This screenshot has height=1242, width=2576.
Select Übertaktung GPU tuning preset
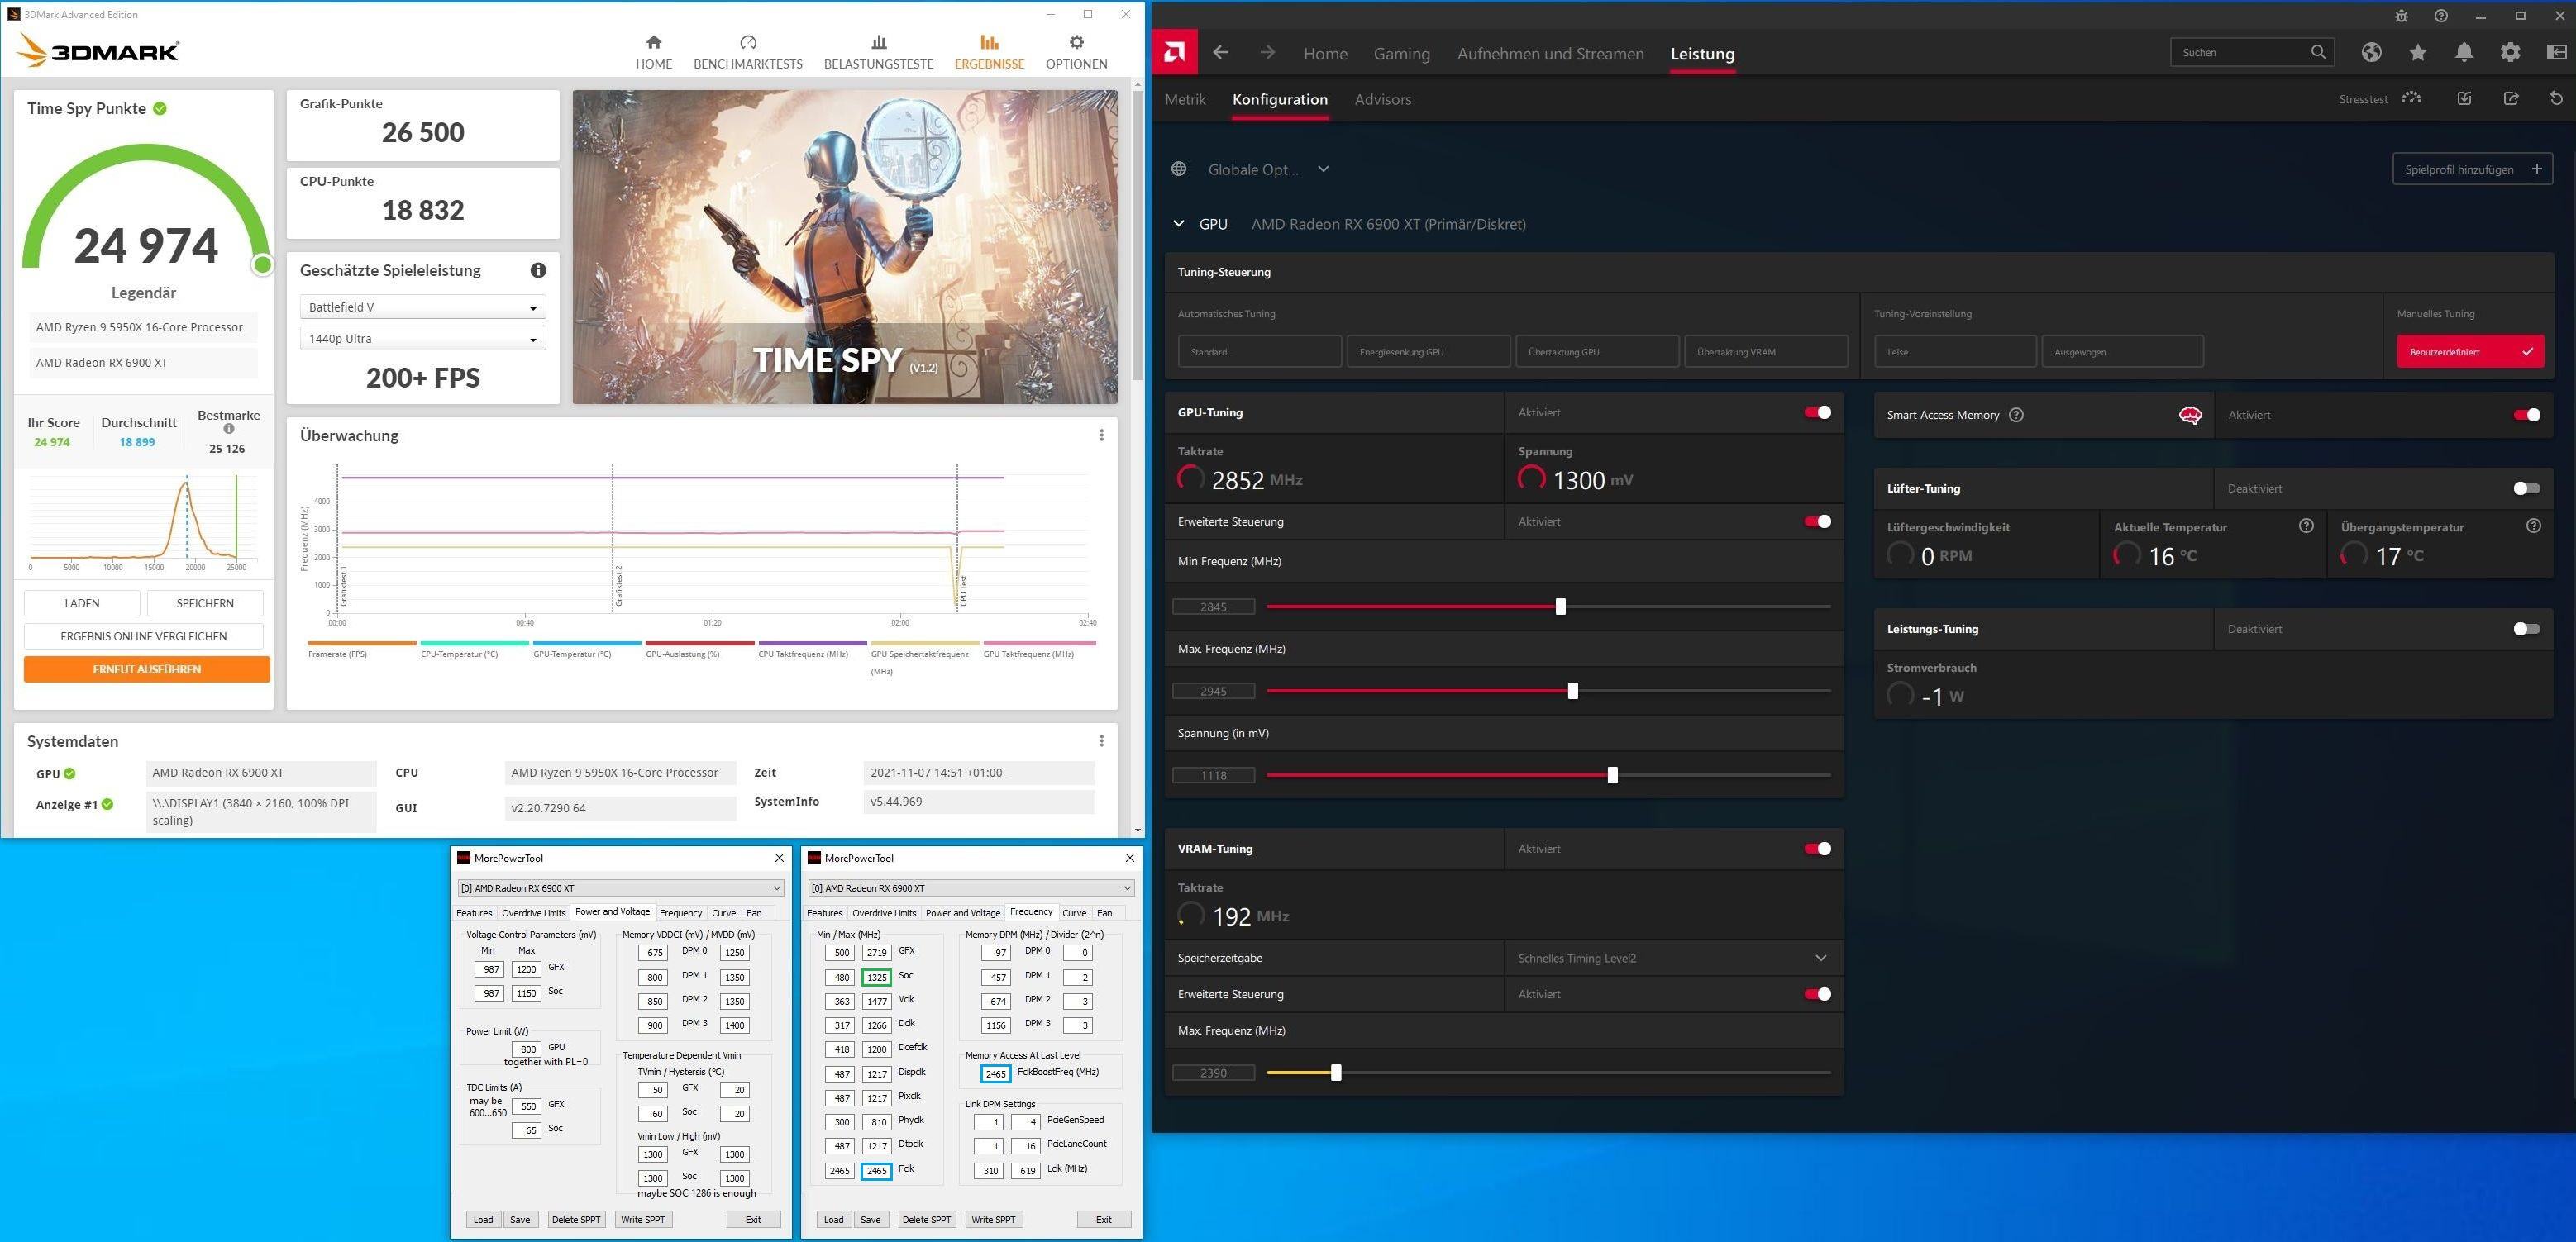[1597, 352]
